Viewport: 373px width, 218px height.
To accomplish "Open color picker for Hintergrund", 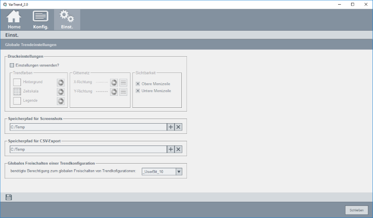I will click(61, 83).
